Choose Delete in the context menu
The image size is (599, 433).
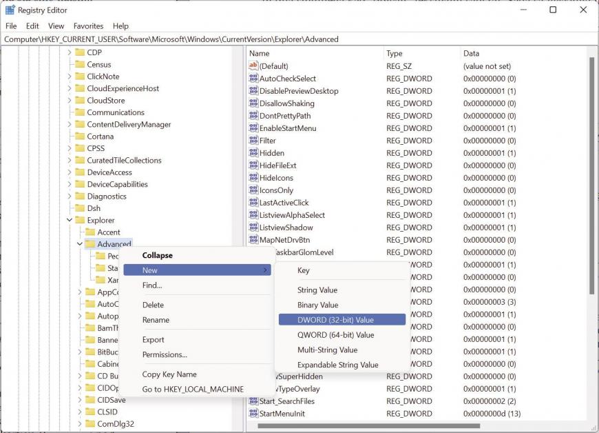(x=197, y=305)
